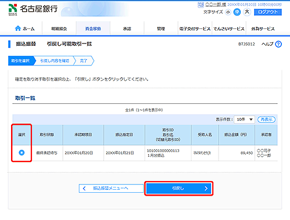Click the user icon beside account name
The height and width of the screenshot is (220, 290).
[x=201, y=5]
